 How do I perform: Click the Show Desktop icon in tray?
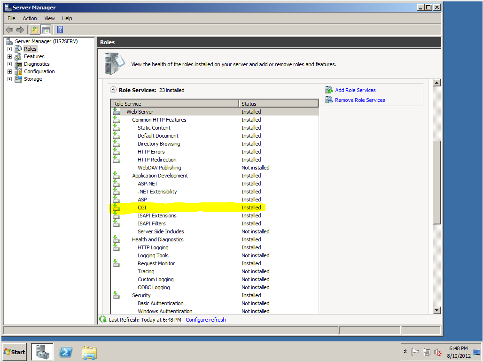[477, 352]
